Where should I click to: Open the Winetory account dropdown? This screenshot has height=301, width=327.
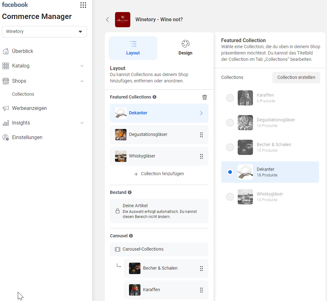(x=44, y=32)
